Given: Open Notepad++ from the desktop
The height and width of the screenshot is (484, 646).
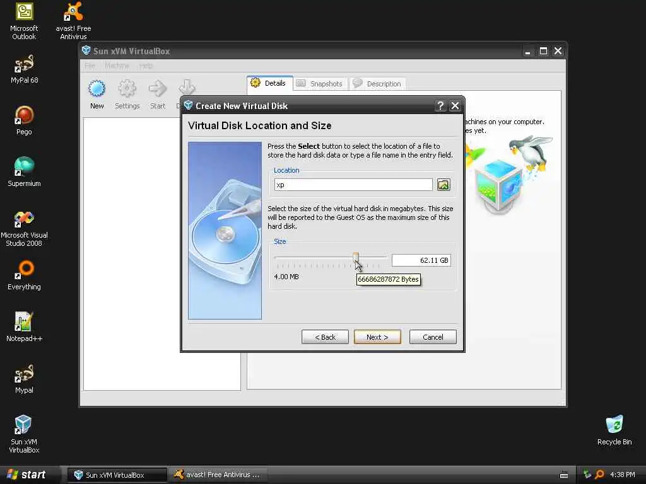Looking at the screenshot, I should [x=24, y=327].
